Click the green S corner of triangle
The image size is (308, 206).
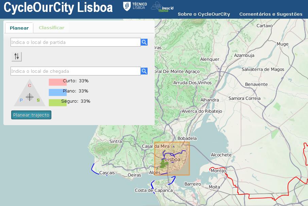[38, 100]
